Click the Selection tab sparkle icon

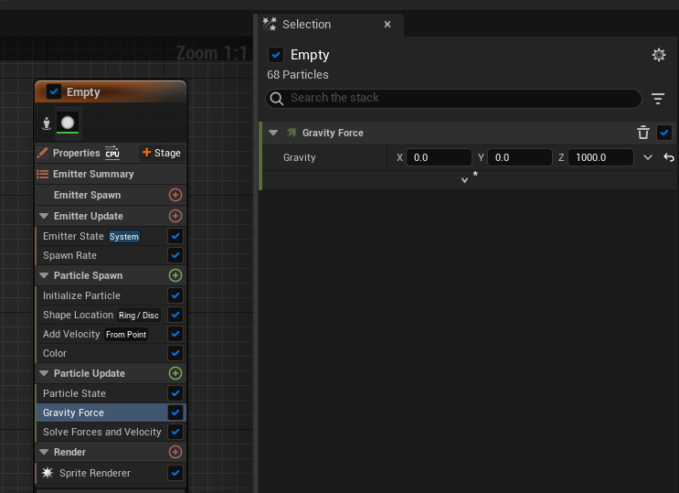tap(270, 25)
